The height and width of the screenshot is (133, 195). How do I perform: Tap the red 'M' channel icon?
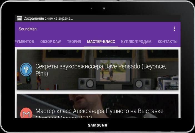tap(26, 113)
